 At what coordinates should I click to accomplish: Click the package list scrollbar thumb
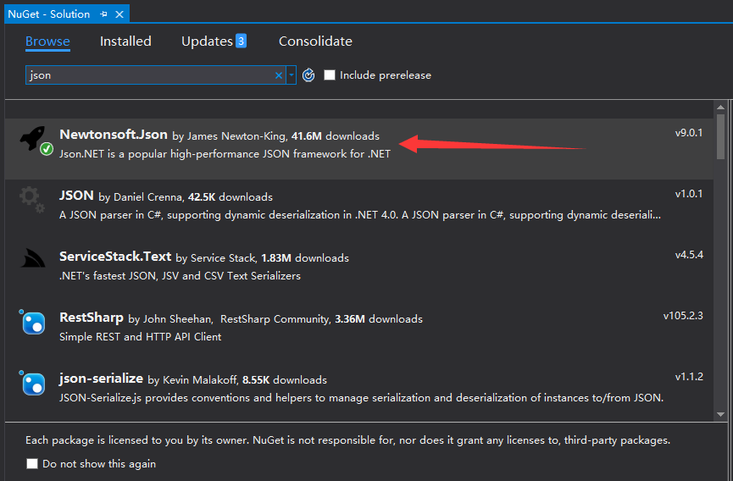point(720,136)
